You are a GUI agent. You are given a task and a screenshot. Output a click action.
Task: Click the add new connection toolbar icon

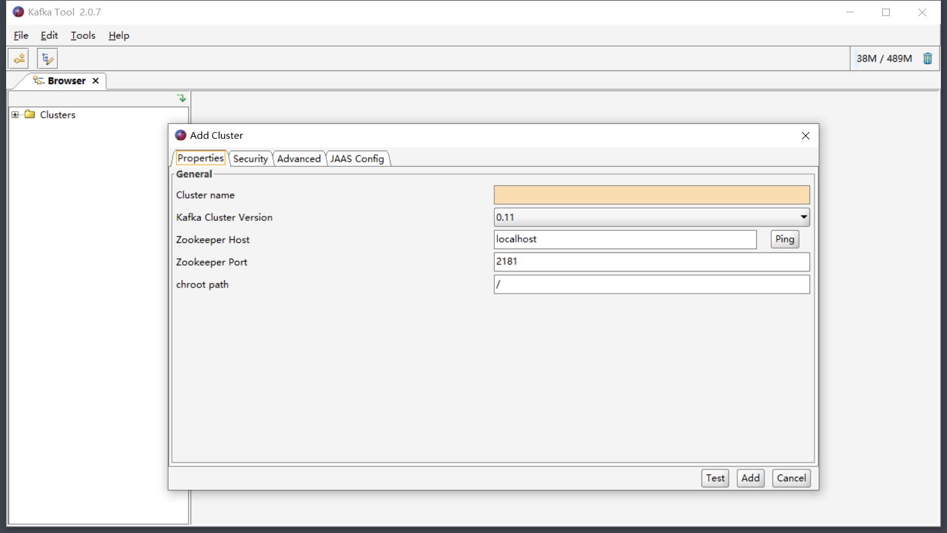click(19, 59)
